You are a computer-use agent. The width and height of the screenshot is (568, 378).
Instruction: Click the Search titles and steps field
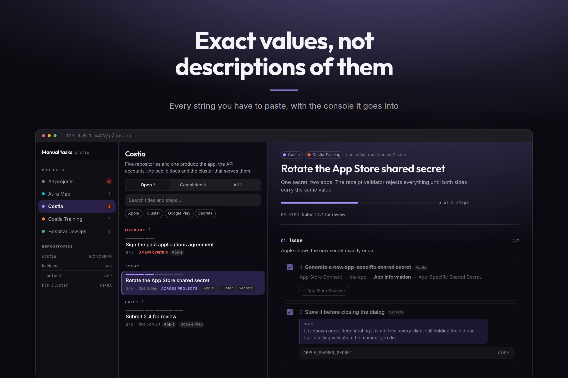point(193,200)
